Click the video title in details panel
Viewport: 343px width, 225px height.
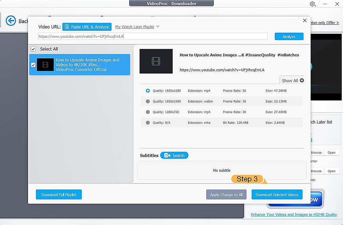point(239,55)
